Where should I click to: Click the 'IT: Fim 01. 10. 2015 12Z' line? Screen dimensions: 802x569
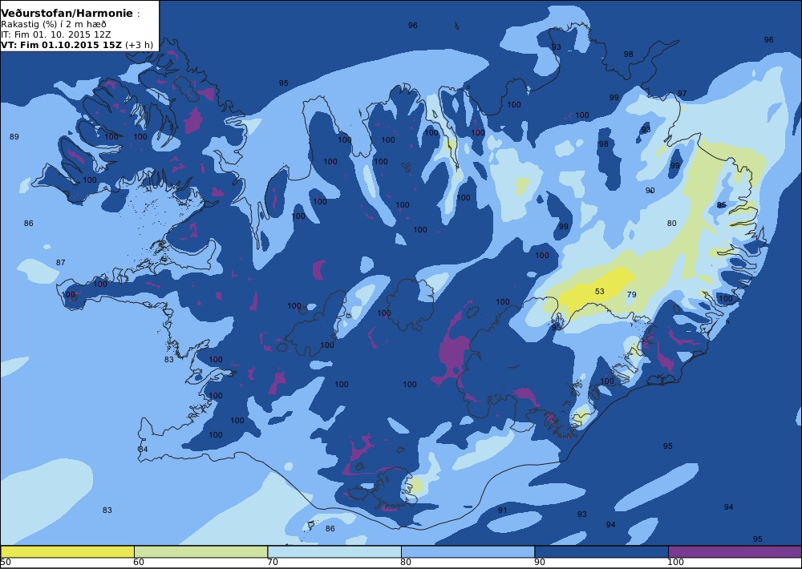pos(56,34)
